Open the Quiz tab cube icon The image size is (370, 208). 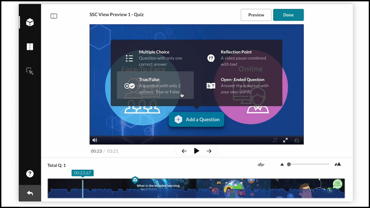(30, 22)
